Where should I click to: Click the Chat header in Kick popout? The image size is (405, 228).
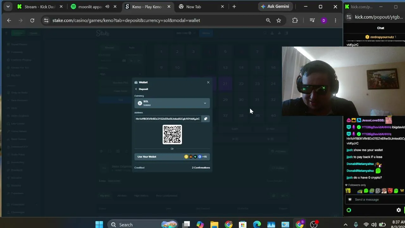pyautogui.click(x=381, y=28)
